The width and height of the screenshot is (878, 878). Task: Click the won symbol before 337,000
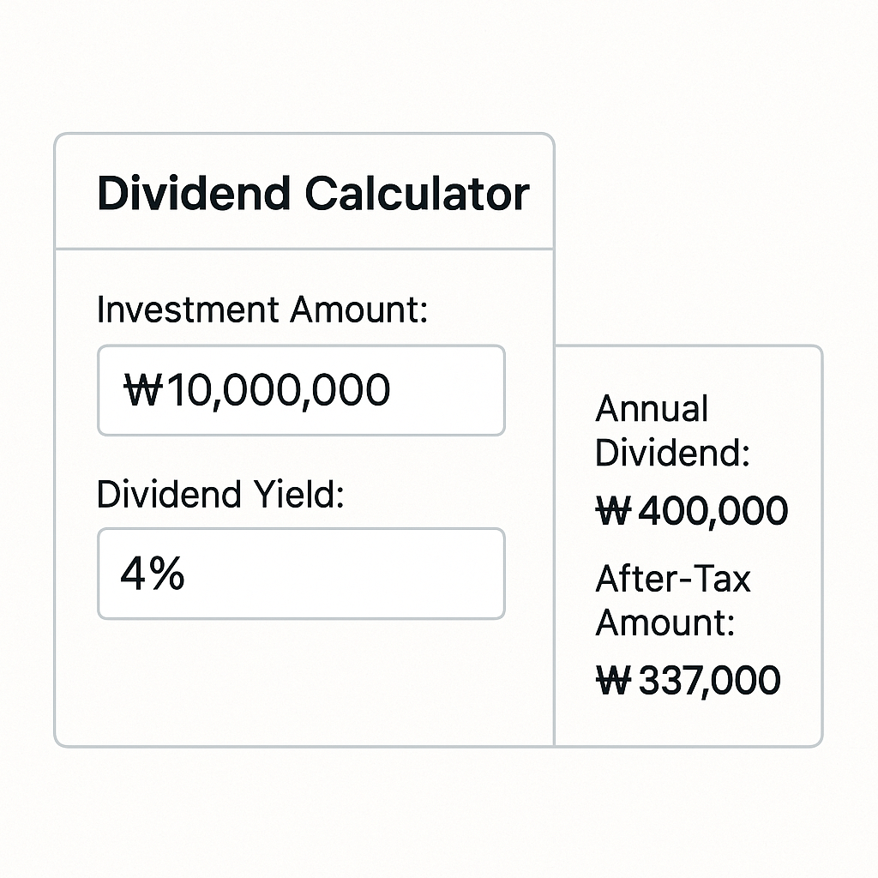pos(613,680)
